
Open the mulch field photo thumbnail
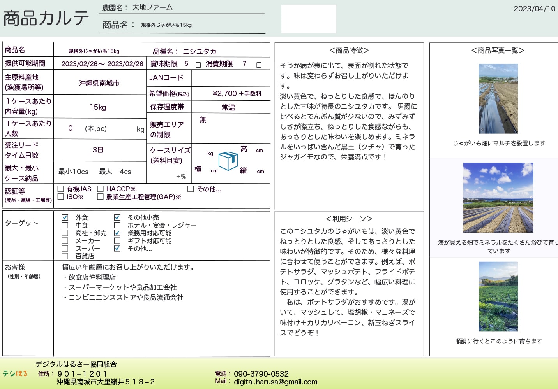[498, 99]
